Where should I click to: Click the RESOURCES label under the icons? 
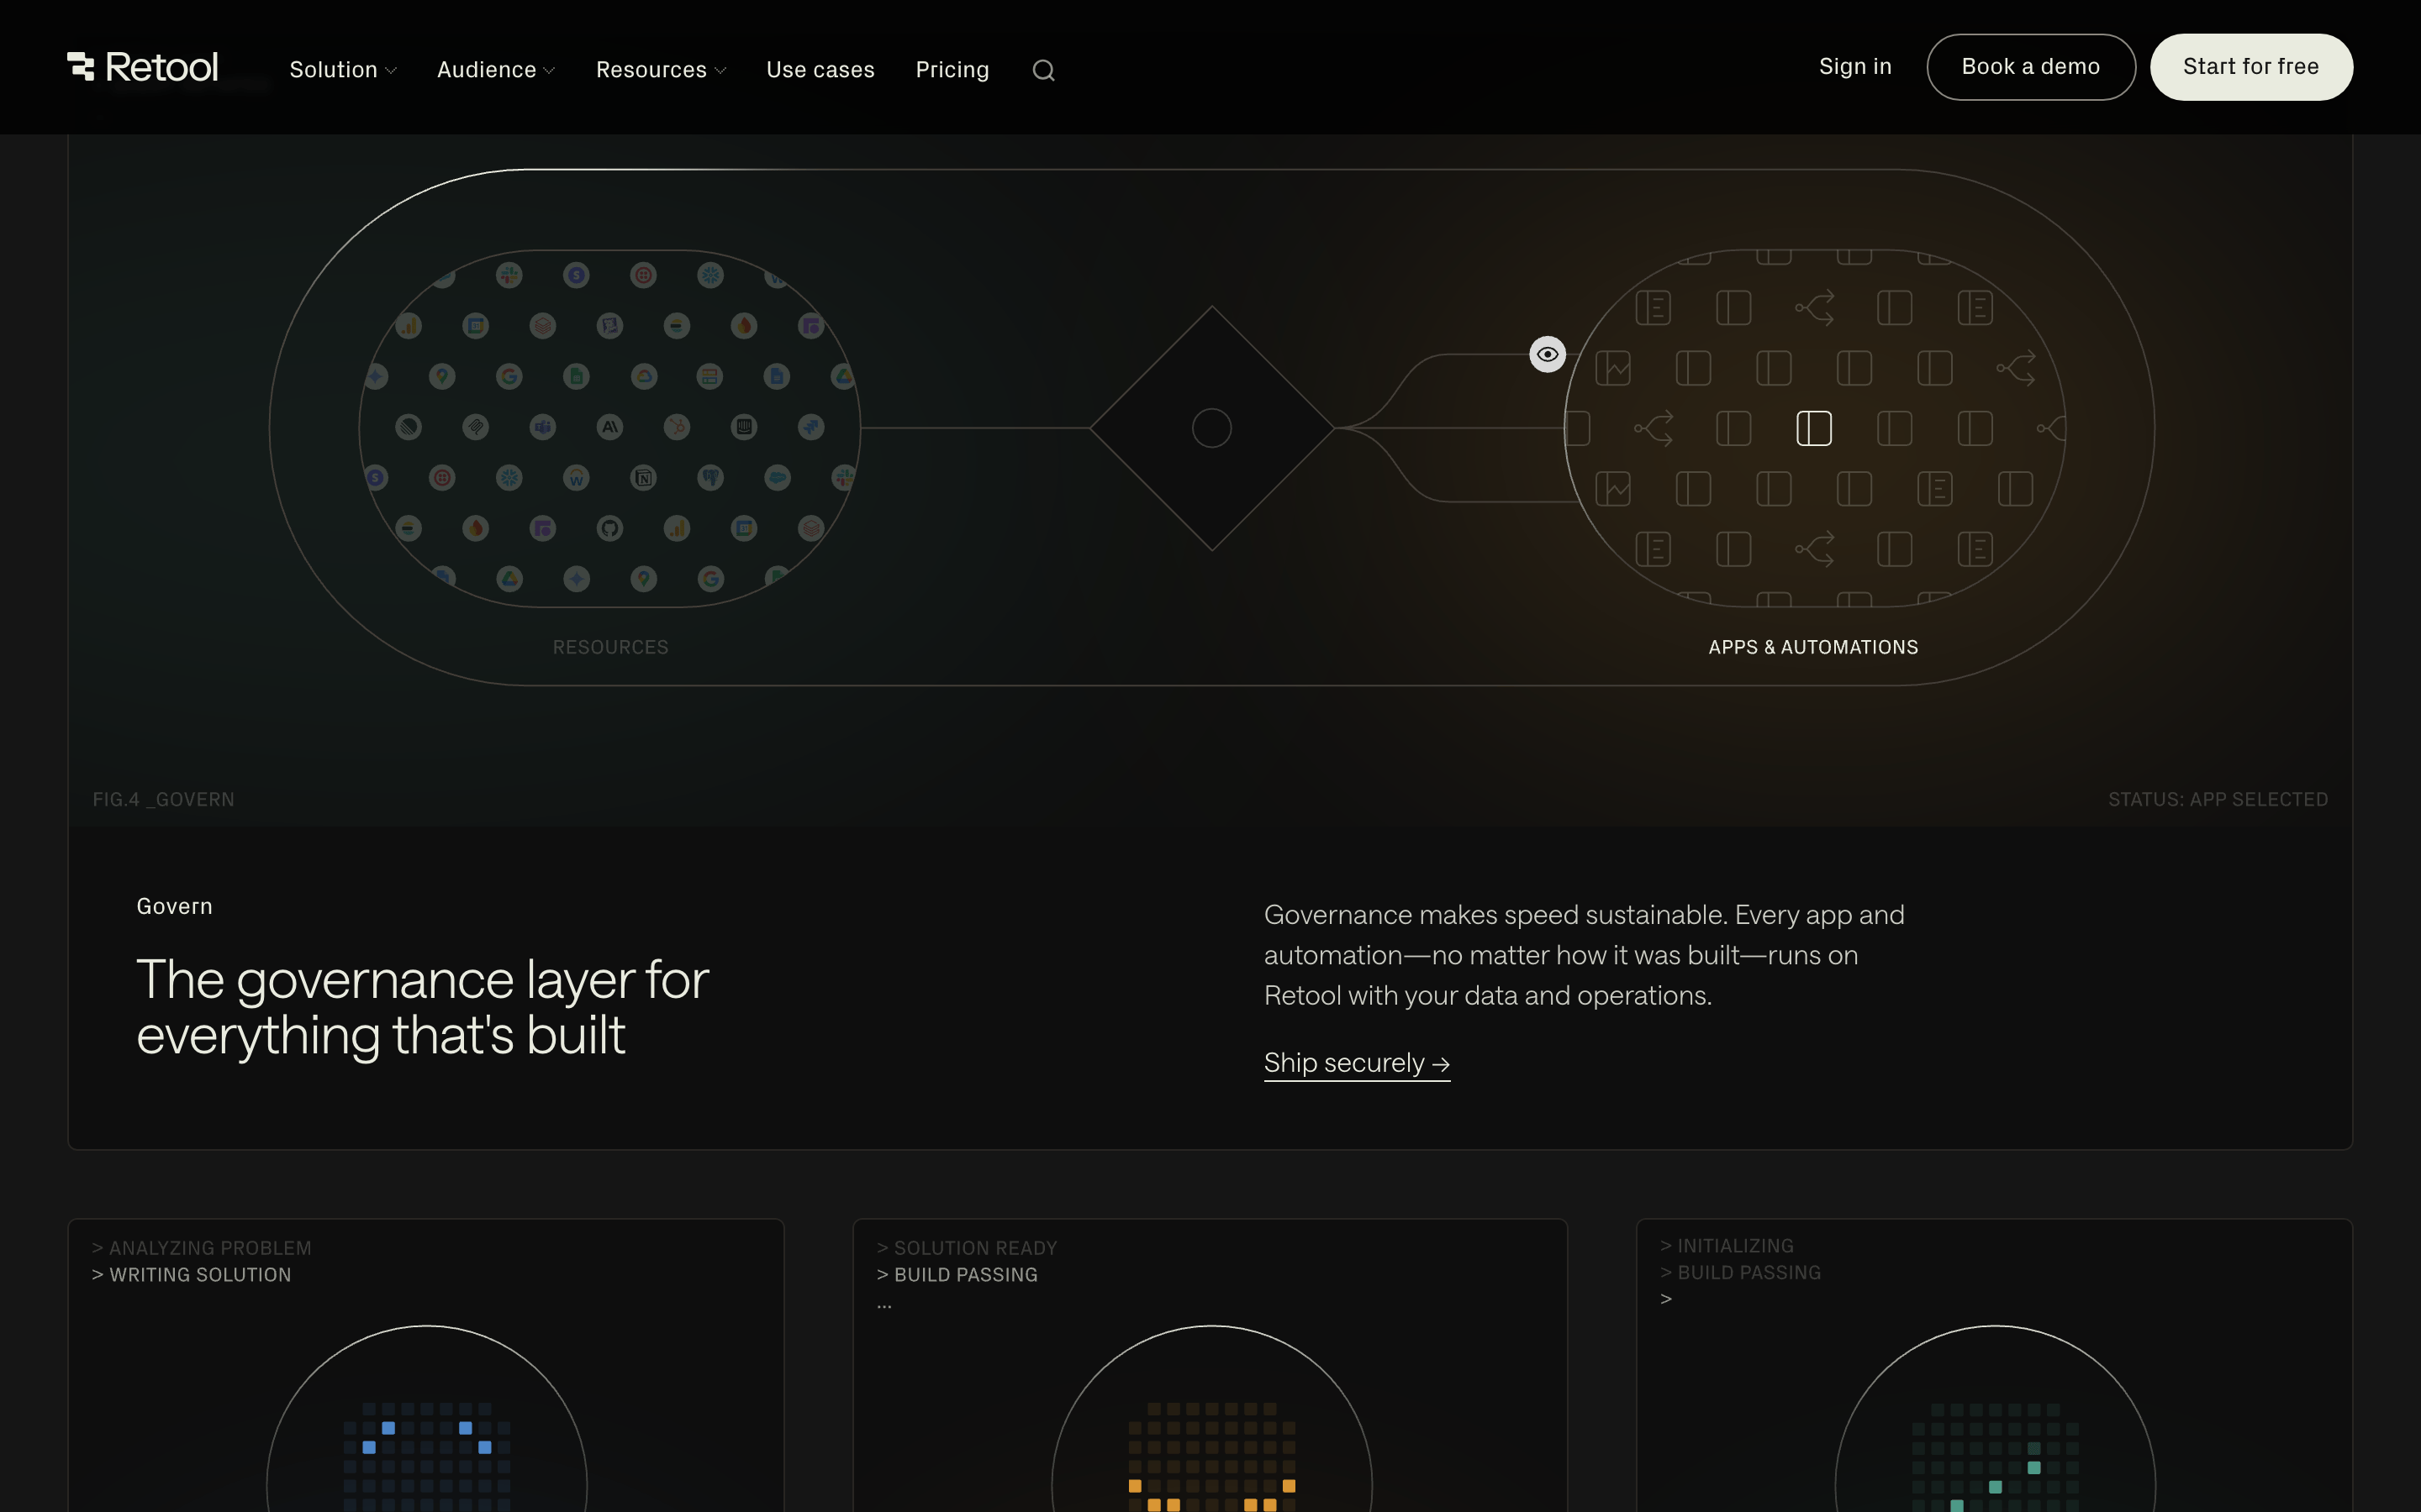[x=610, y=647]
